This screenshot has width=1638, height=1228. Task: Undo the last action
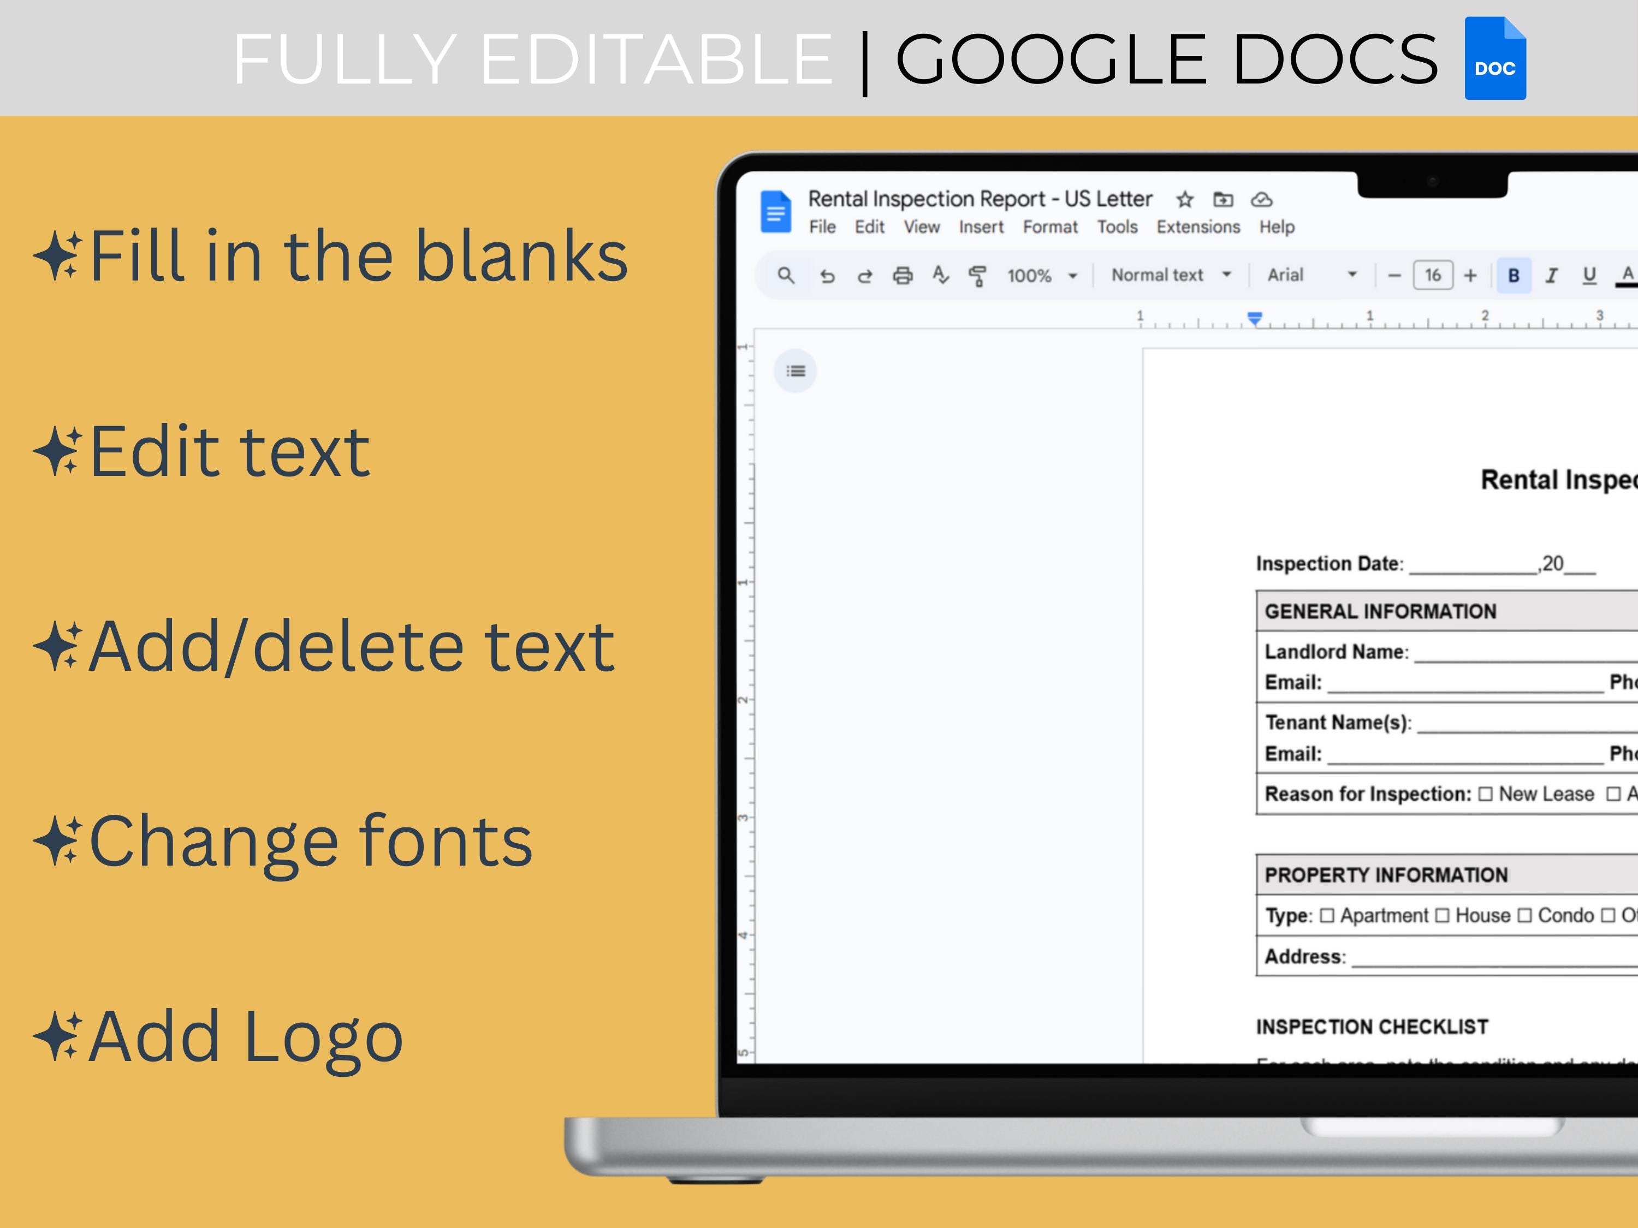(x=827, y=276)
